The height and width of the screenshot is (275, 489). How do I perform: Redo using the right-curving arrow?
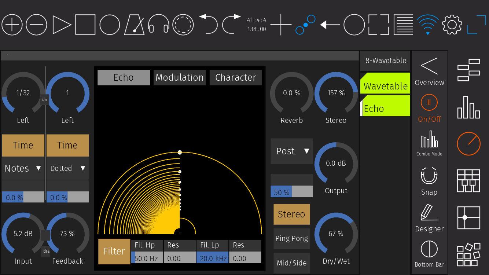(x=232, y=24)
